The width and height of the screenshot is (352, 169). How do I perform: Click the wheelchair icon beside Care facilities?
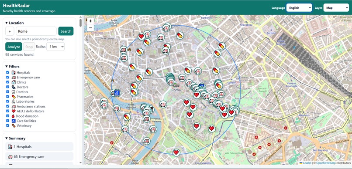[14, 121]
